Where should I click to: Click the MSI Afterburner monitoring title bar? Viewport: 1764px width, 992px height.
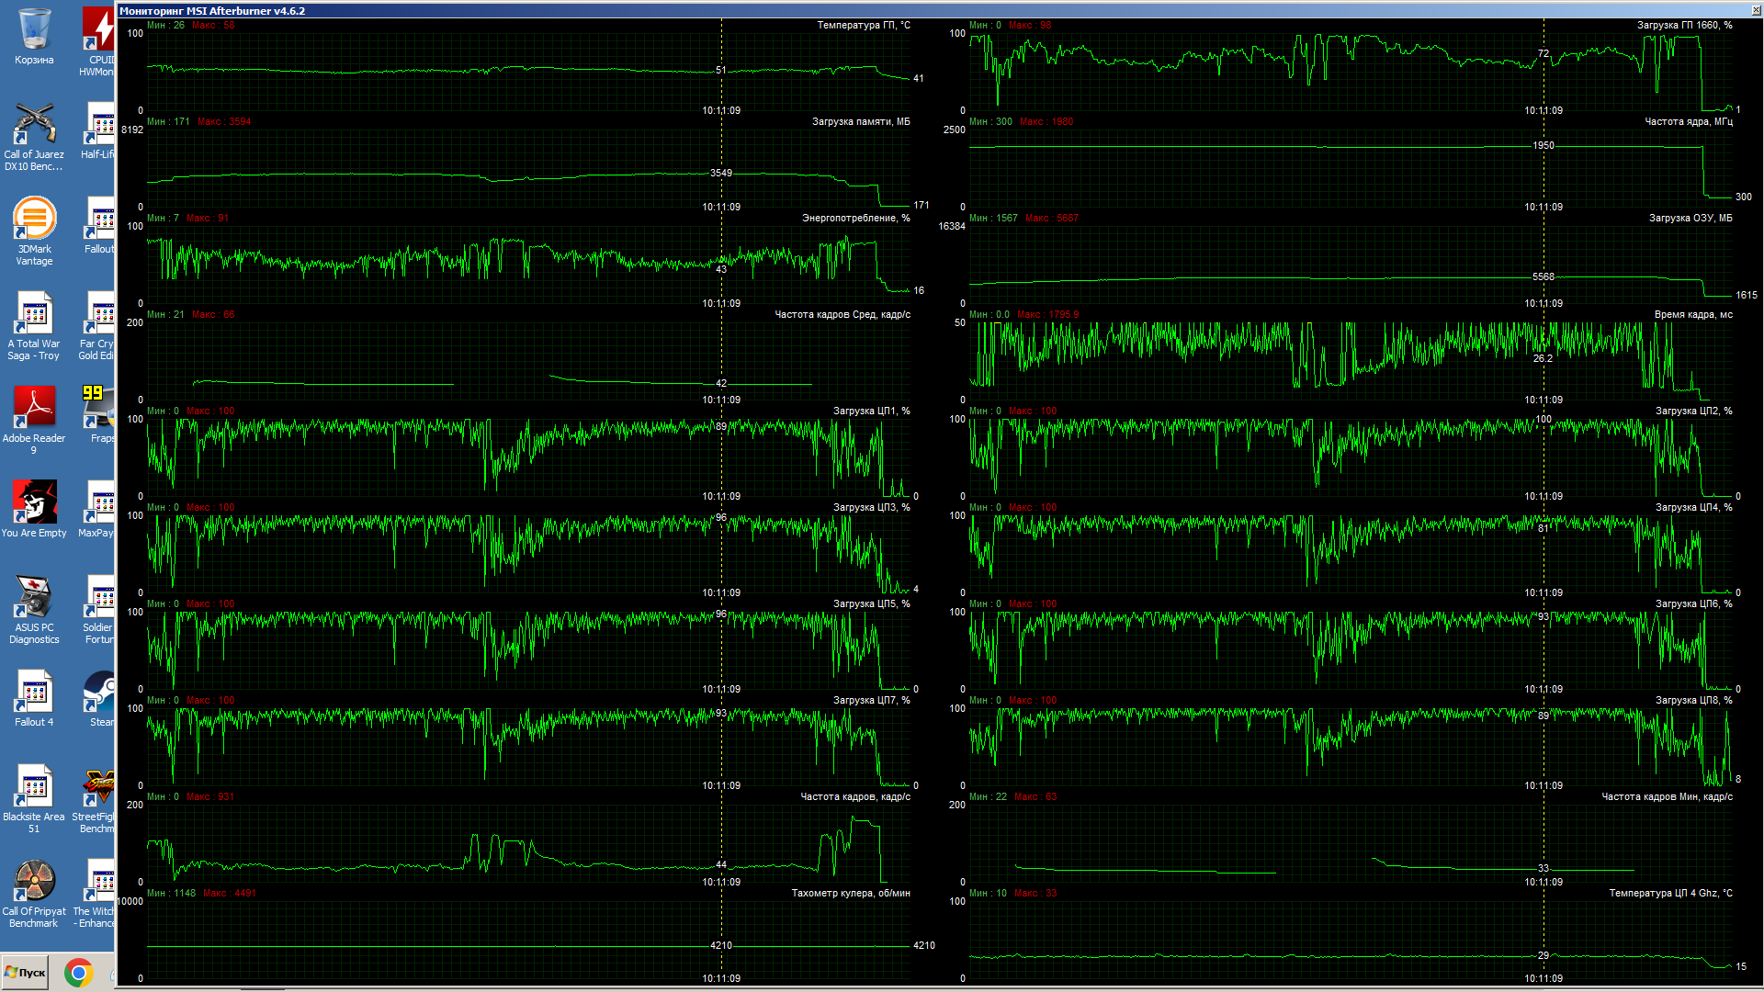[x=735, y=10]
